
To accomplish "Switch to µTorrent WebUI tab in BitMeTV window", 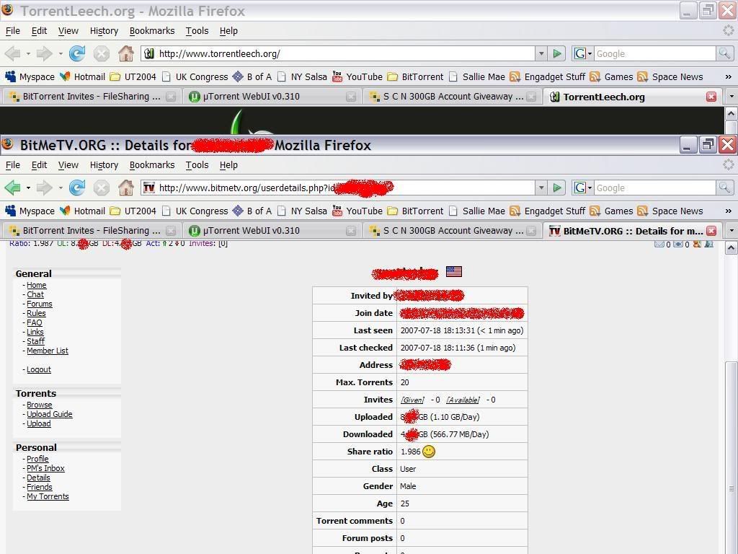I will 271,230.
